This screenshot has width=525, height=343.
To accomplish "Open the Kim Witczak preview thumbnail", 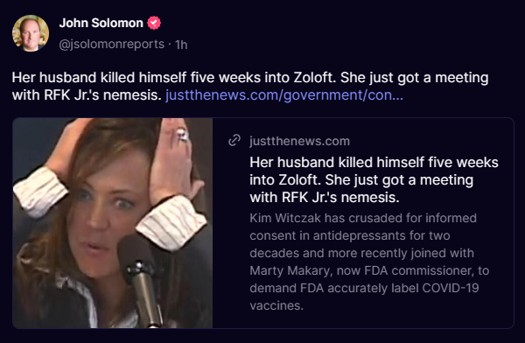I will [113, 223].
